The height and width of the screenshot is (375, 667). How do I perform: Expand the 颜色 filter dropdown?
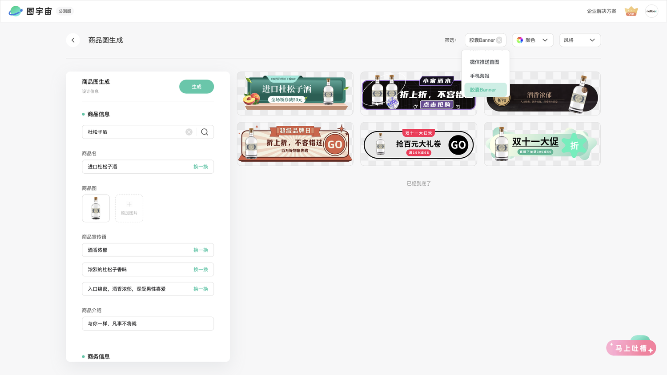pyautogui.click(x=533, y=40)
